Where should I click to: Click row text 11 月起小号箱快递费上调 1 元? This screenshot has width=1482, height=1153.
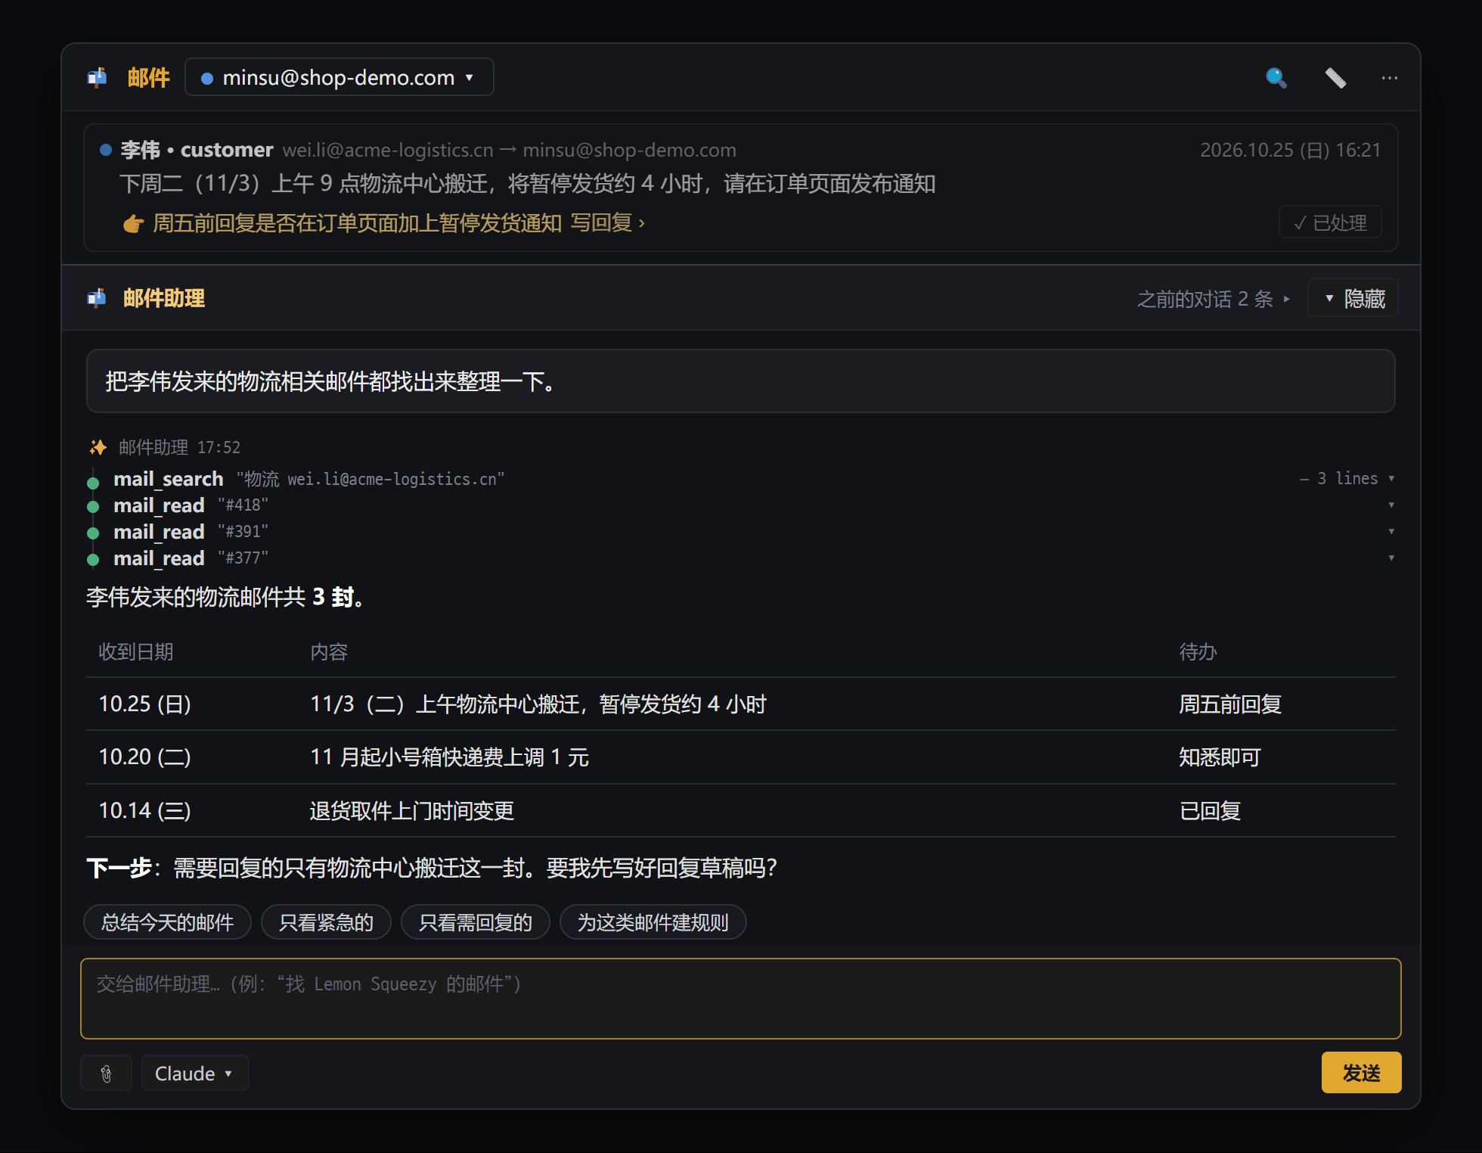pyautogui.click(x=449, y=757)
